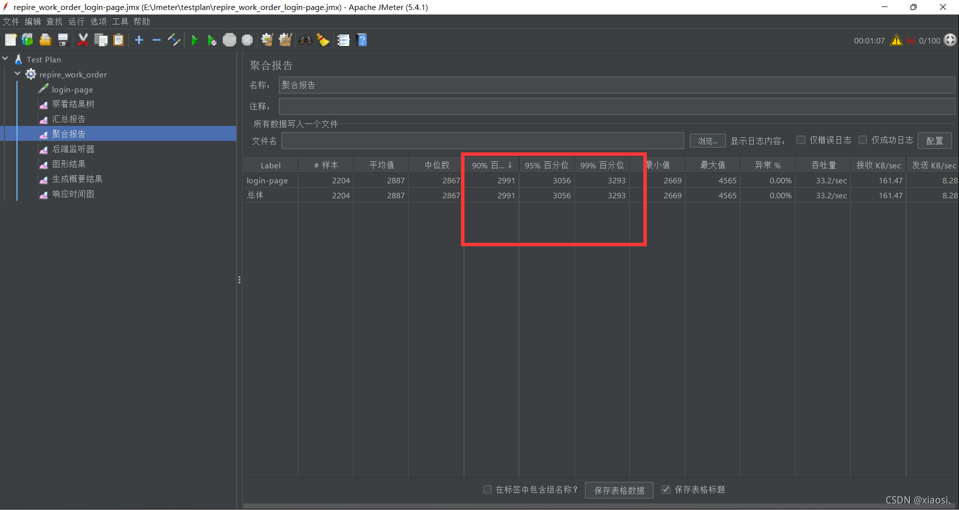This screenshot has width=959, height=510.
Task: Click the Label column header
Action: pyautogui.click(x=271, y=165)
